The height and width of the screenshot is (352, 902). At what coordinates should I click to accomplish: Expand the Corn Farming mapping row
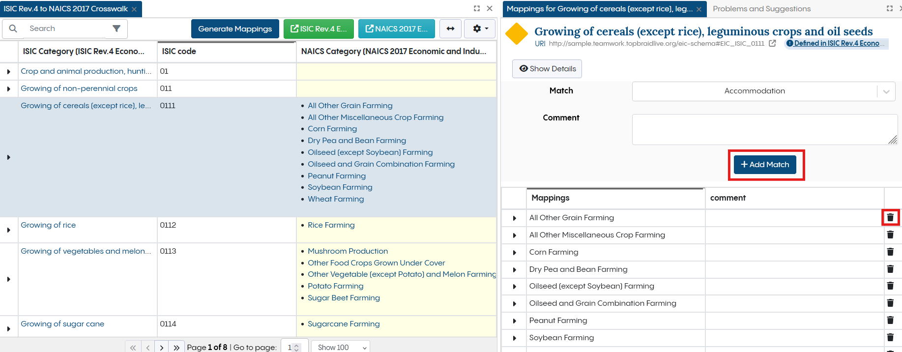(515, 253)
